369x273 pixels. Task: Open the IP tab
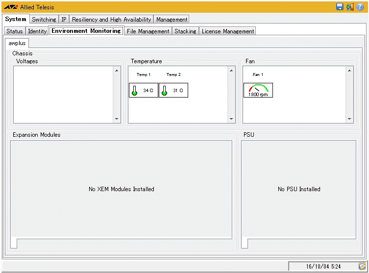[x=64, y=20]
